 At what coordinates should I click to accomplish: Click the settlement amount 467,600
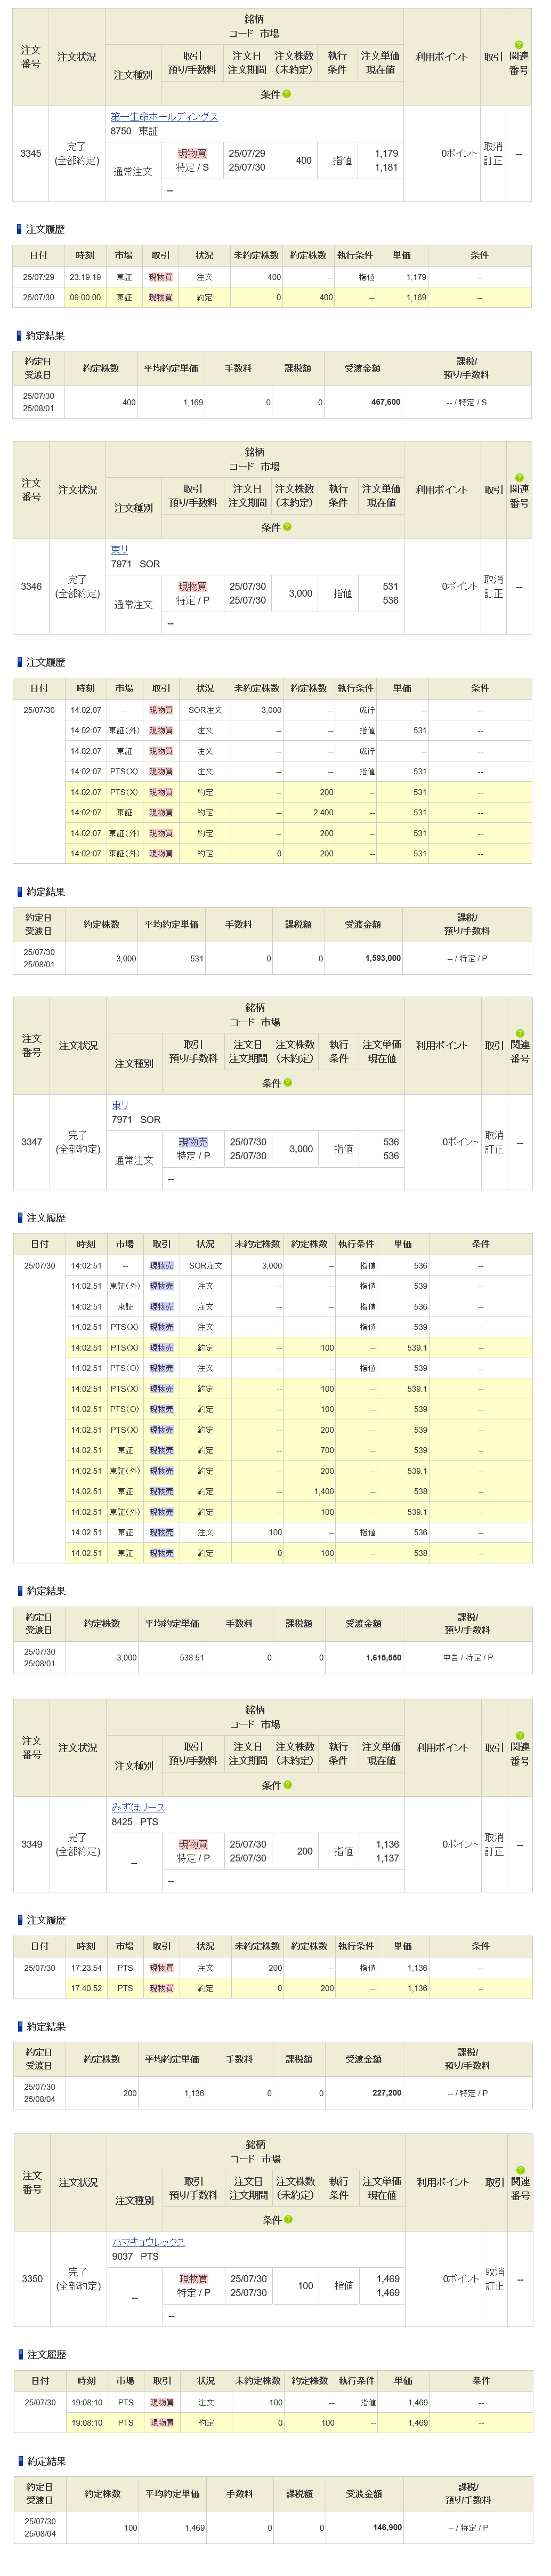[385, 402]
